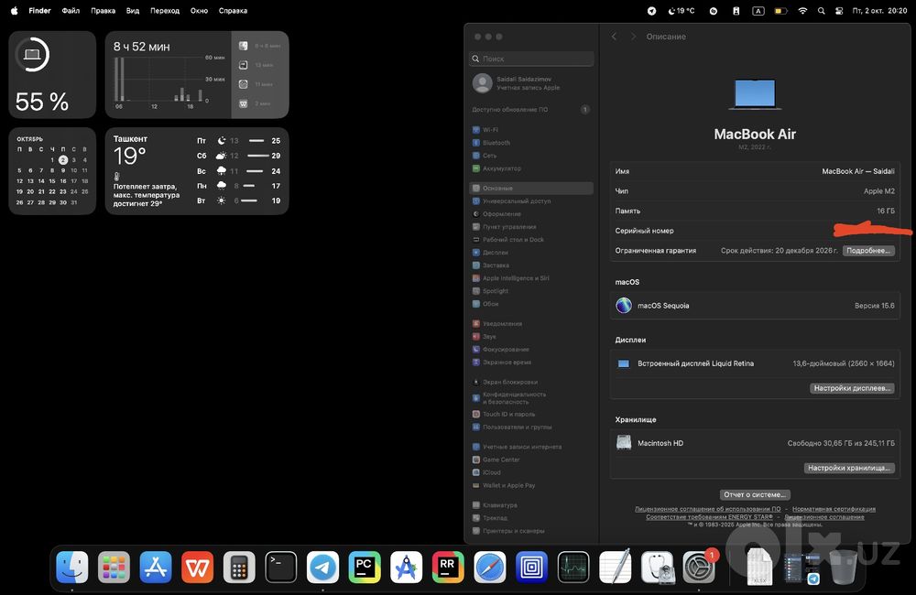Click the Отчет о системе button
916x595 pixels.
pyautogui.click(x=755, y=494)
